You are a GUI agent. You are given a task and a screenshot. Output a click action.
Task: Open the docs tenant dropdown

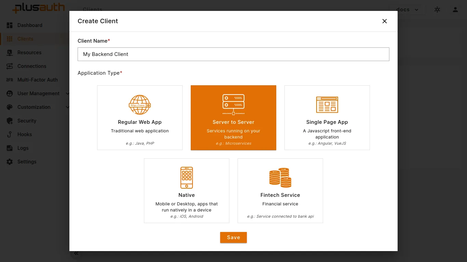407,10
